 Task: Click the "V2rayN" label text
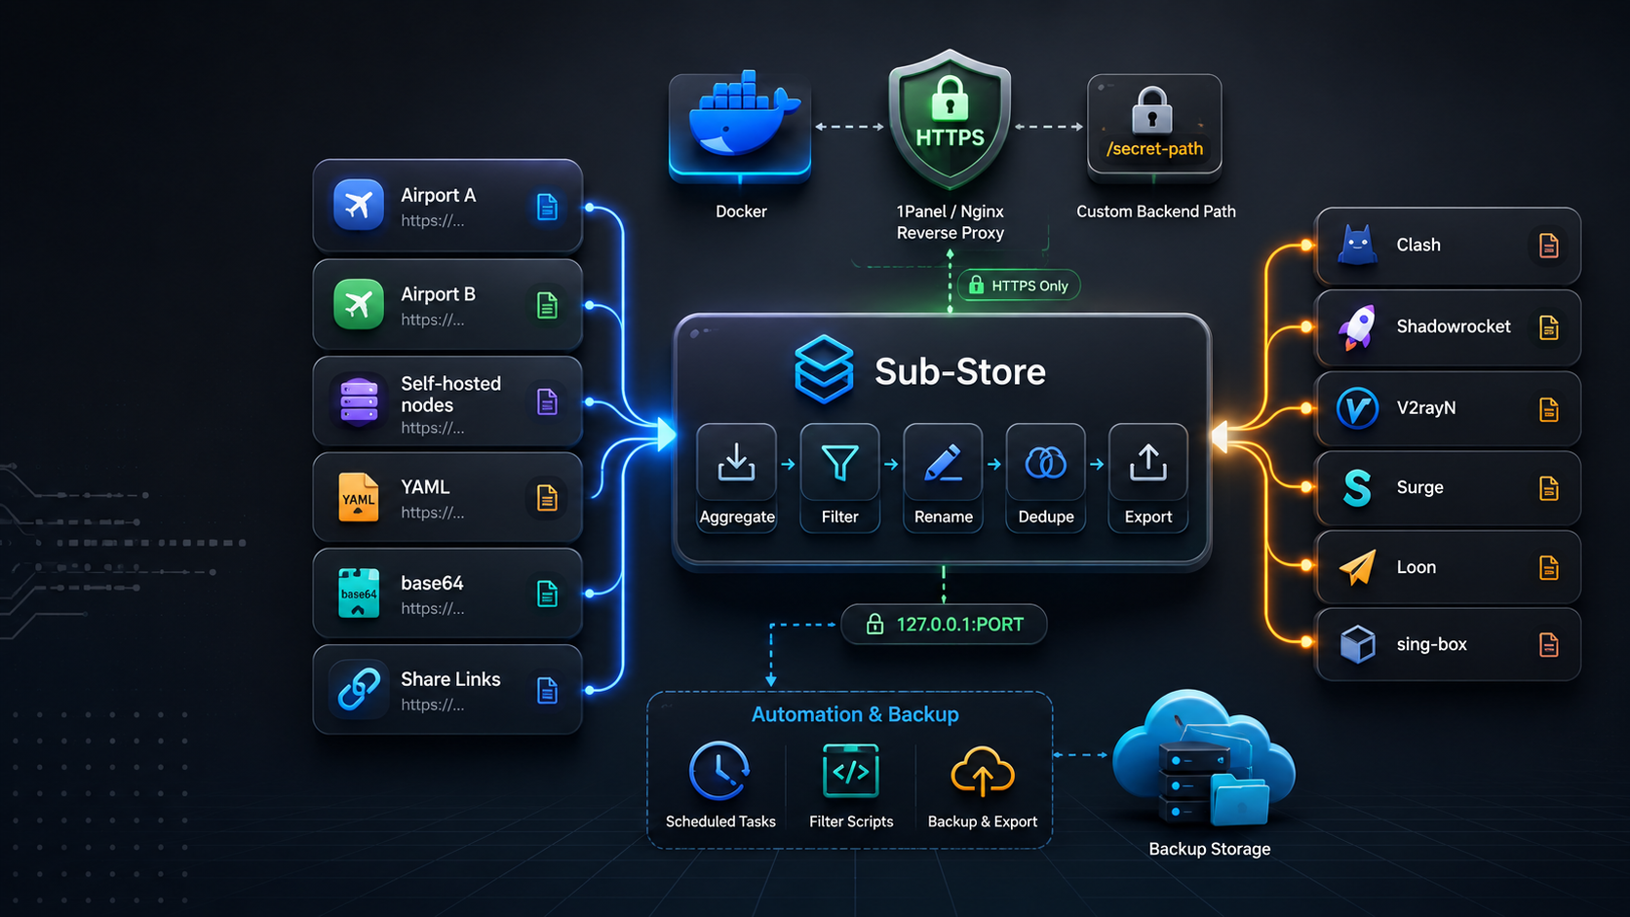[1426, 408]
